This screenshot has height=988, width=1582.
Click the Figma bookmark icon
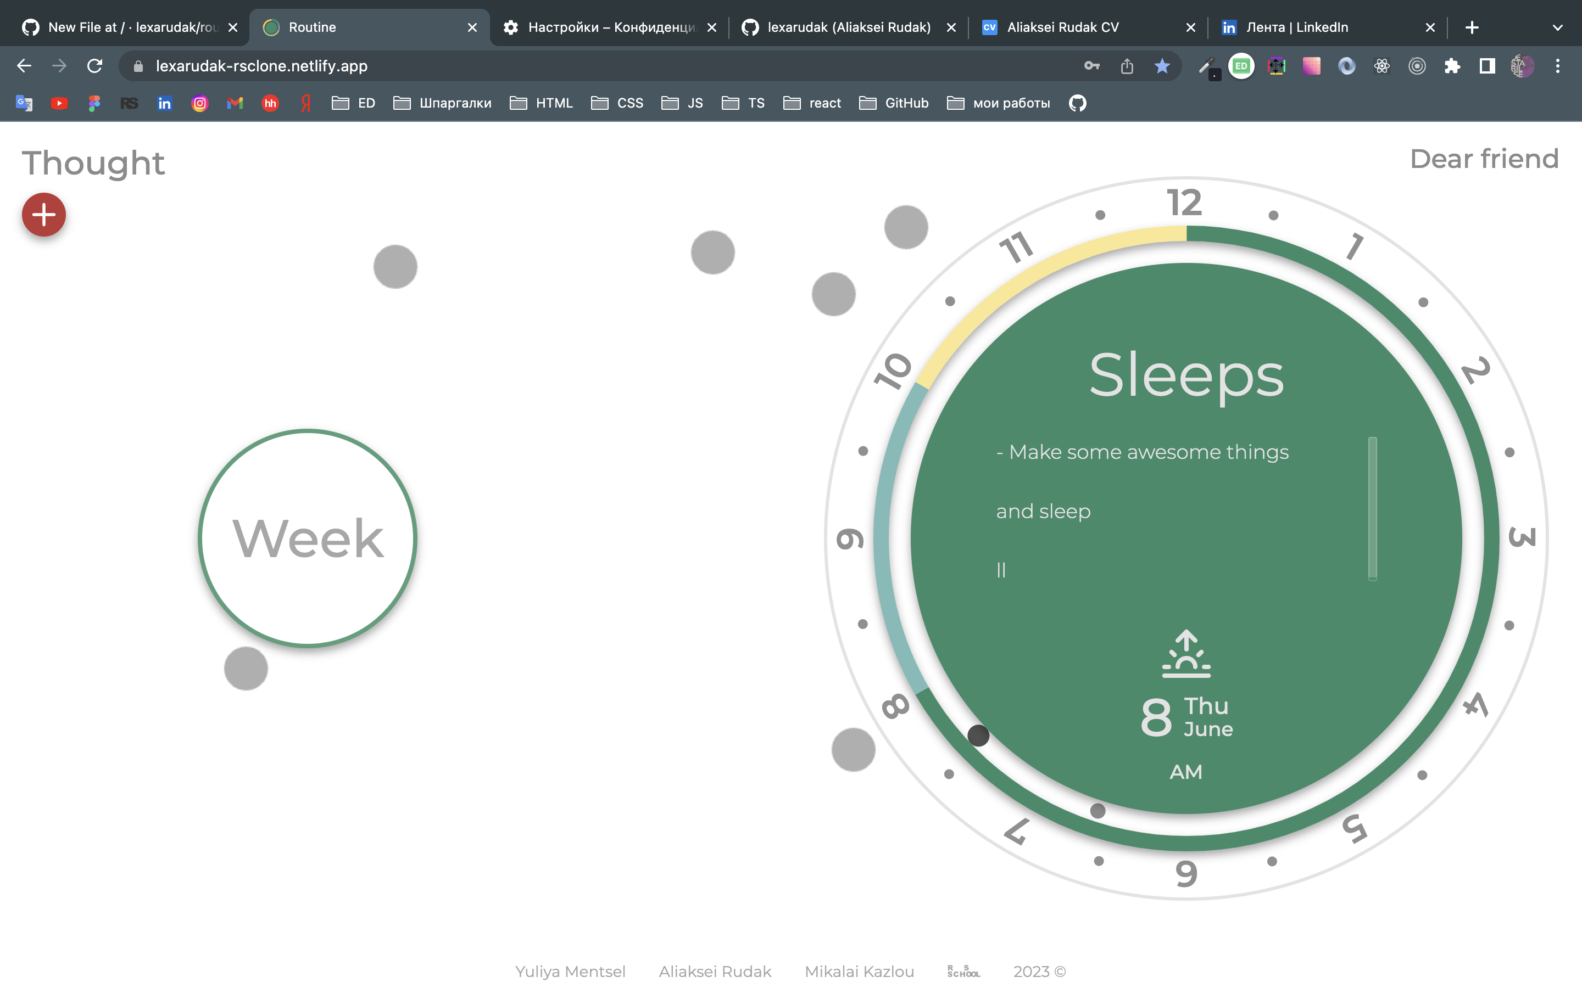click(94, 103)
